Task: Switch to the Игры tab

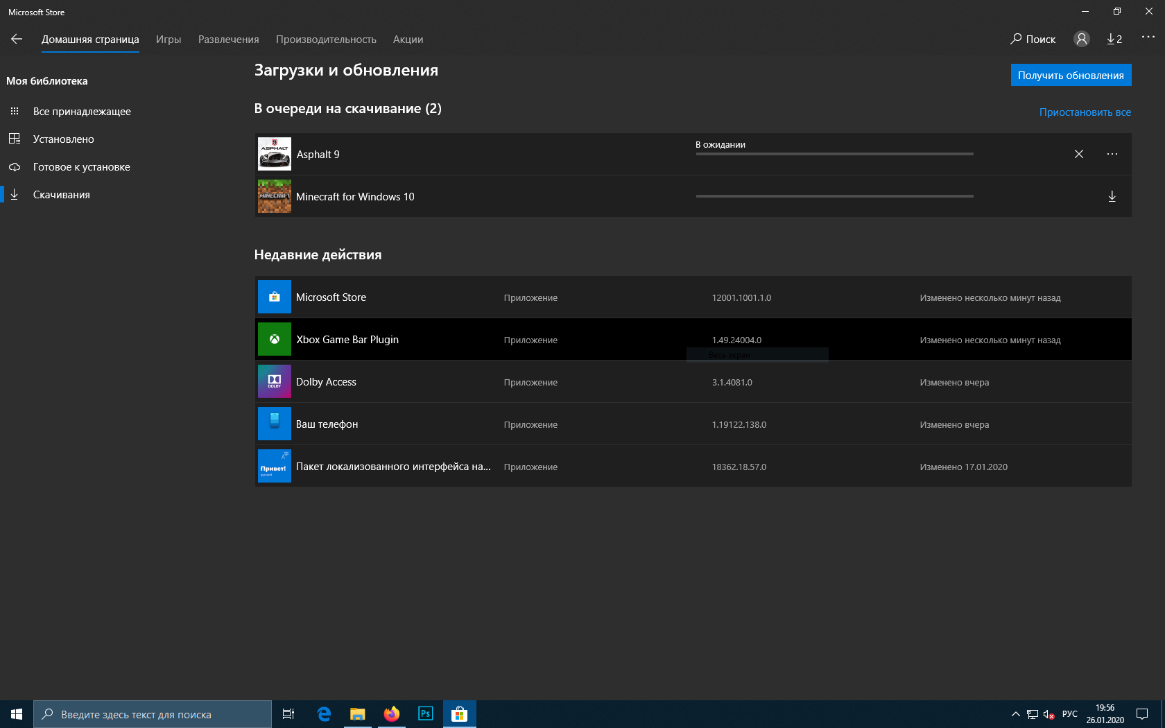Action: [169, 40]
